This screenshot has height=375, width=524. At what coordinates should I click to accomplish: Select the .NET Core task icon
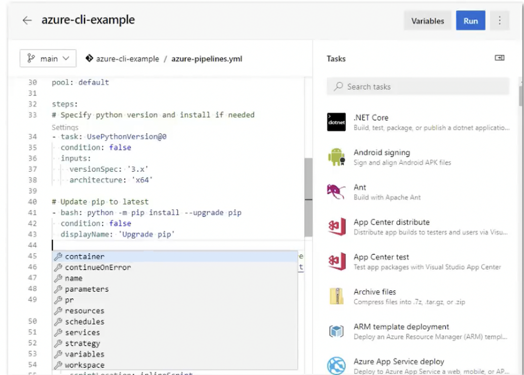336,122
